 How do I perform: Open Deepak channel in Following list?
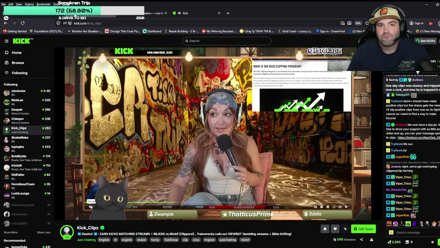pos(27,111)
